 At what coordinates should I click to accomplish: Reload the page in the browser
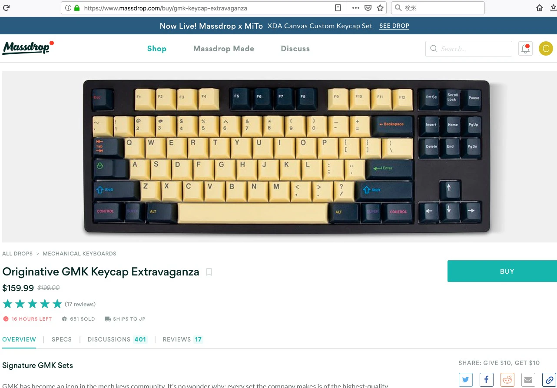point(6,7)
